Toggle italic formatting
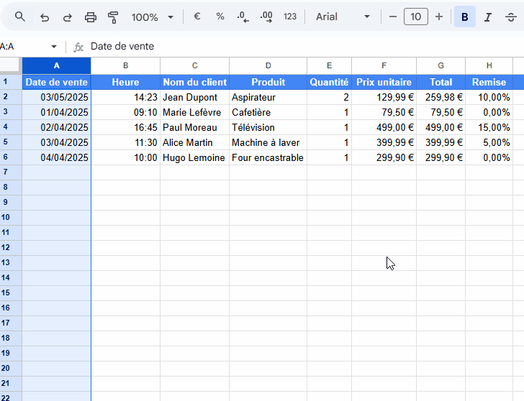 [488, 17]
